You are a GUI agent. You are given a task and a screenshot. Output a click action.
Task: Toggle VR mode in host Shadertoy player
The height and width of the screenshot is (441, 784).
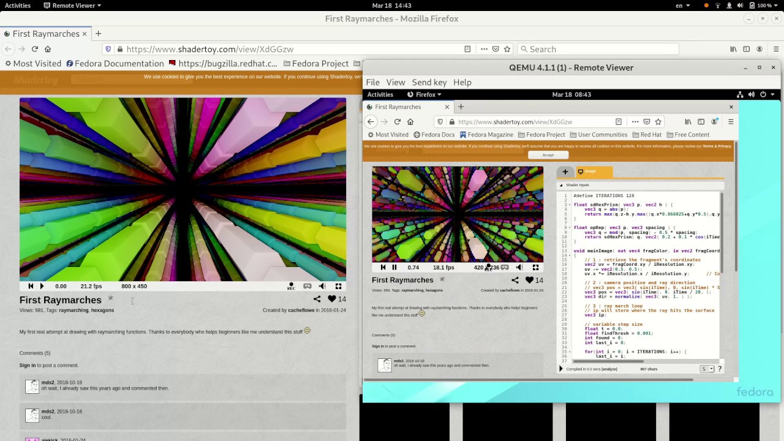pyautogui.click(x=307, y=286)
